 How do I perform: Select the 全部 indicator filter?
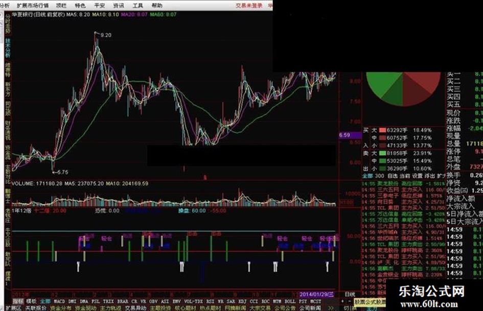point(45,301)
